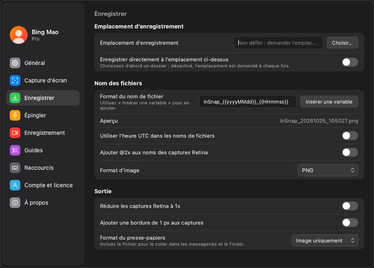Click the Choisir… button
The image size is (374, 268).
pos(342,43)
